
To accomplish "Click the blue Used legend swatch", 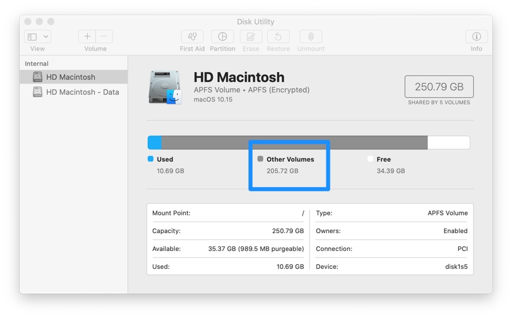I will (150, 159).
